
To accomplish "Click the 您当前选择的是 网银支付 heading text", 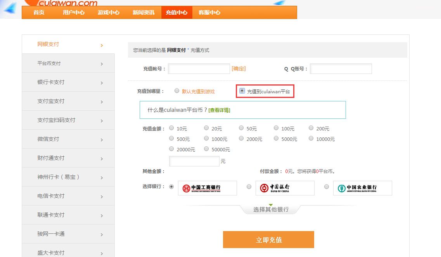I will point(171,50).
